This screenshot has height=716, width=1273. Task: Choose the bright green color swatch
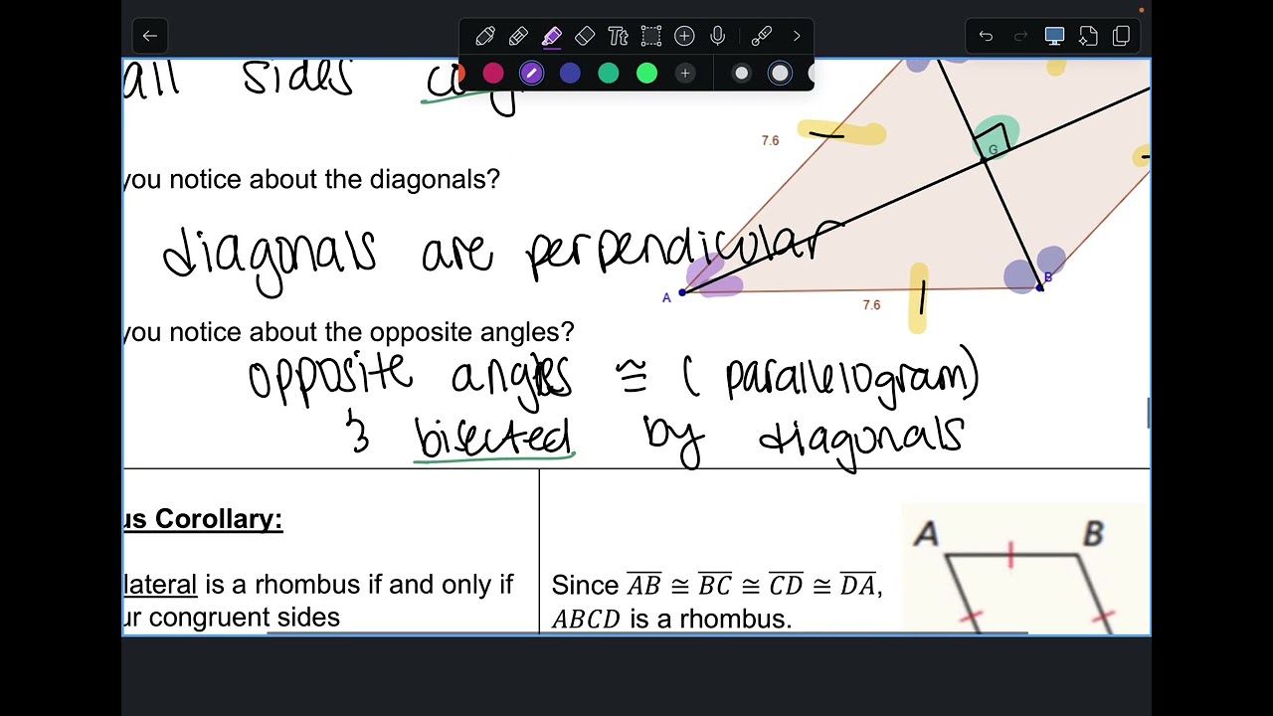pos(646,73)
